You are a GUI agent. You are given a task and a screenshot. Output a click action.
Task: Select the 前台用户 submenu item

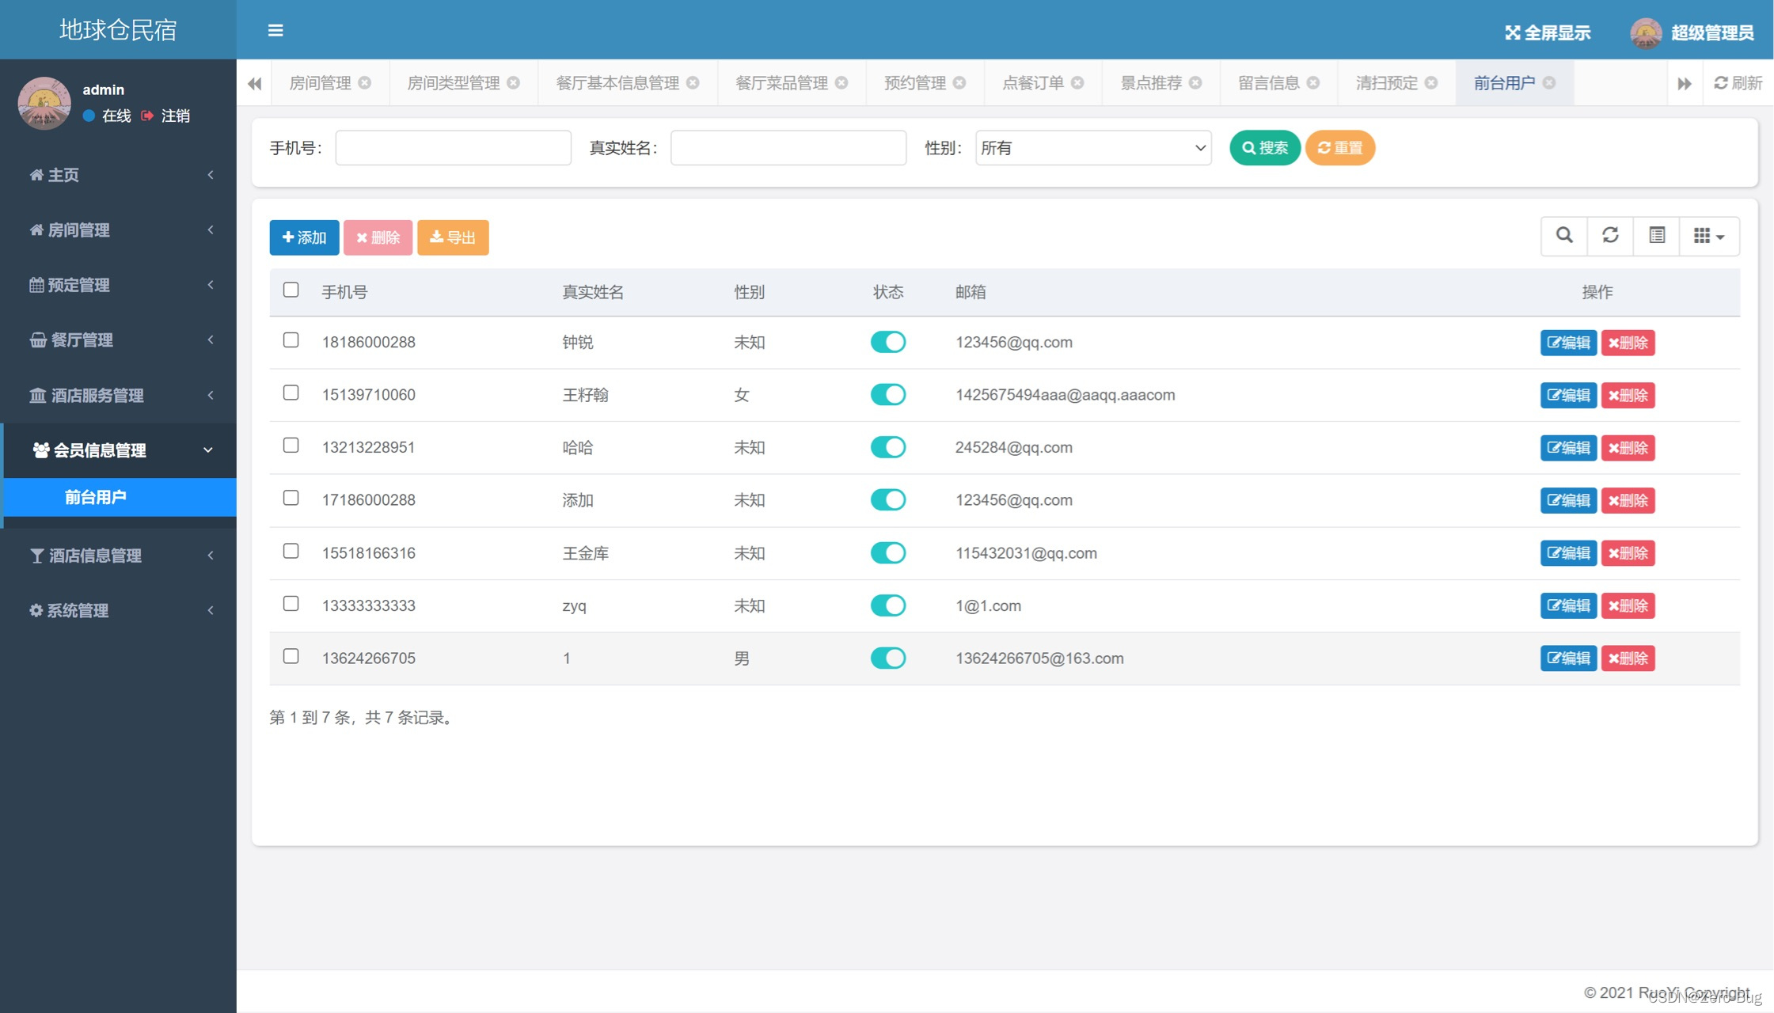point(119,497)
